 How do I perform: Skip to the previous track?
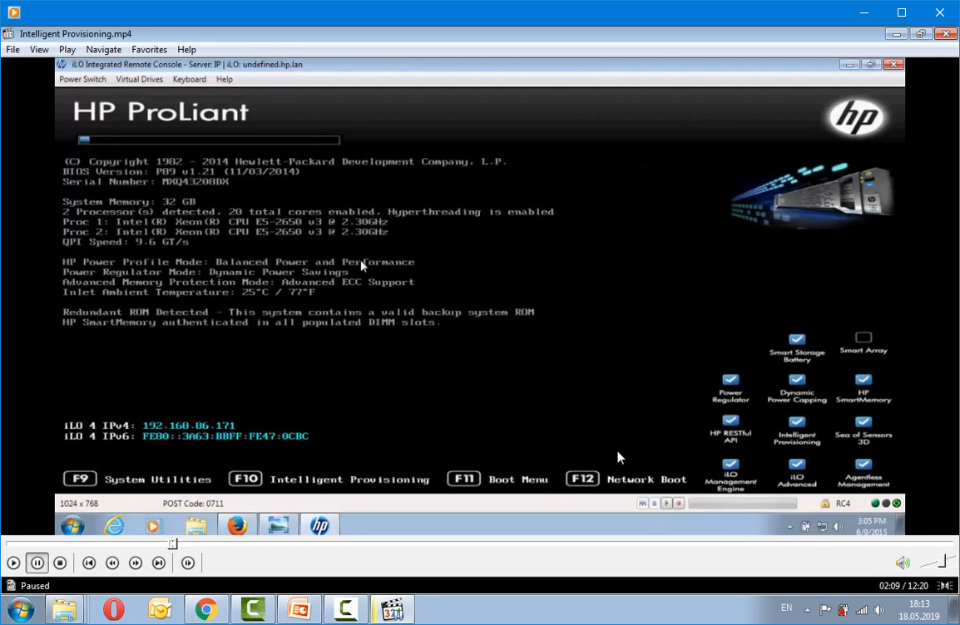coord(89,563)
